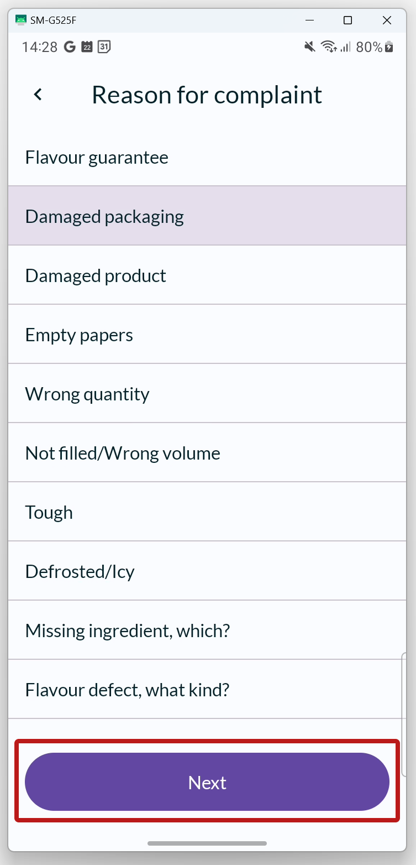Image resolution: width=416 pixels, height=865 pixels.
Task: Tap the purple Next button
Action: coord(207,782)
